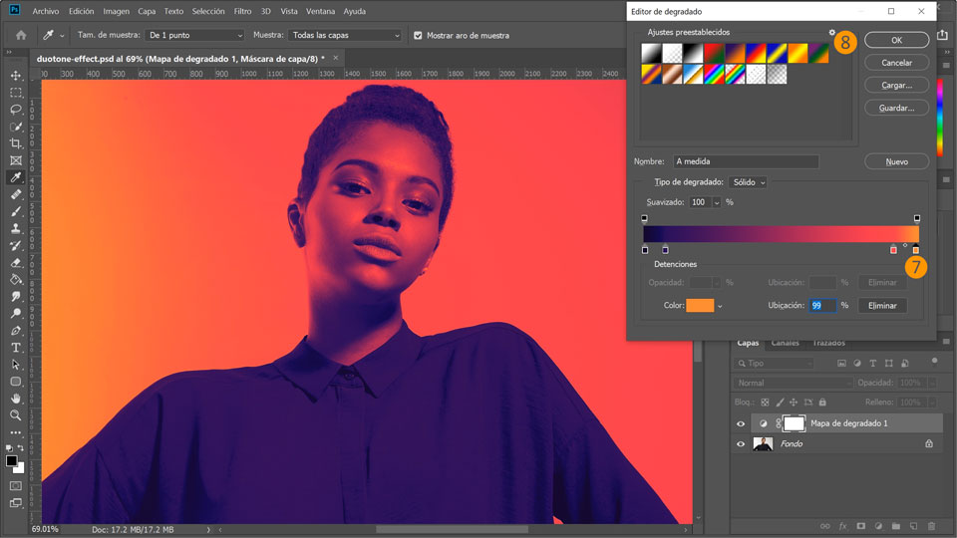Click the Nombre text field
This screenshot has width=957, height=538.
pyautogui.click(x=746, y=161)
